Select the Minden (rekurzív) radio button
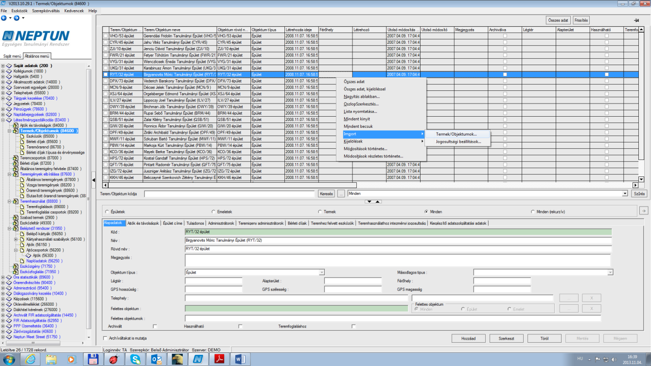651x366 pixels. point(532,212)
